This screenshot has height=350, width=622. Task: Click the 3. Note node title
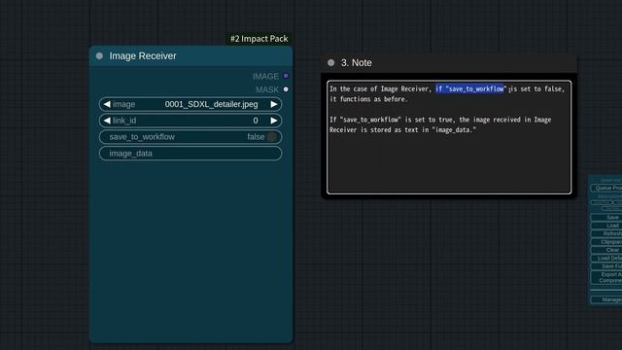click(357, 62)
